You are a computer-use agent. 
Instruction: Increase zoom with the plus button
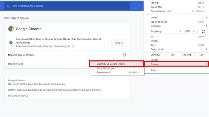click(x=194, y=31)
